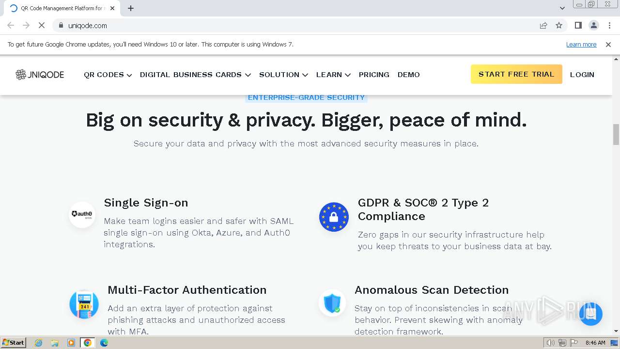The height and width of the screenshot is (349, 620).
Task: Click the Uniqode logo in header
Action: pyautogui.click(x=40, y=75)
